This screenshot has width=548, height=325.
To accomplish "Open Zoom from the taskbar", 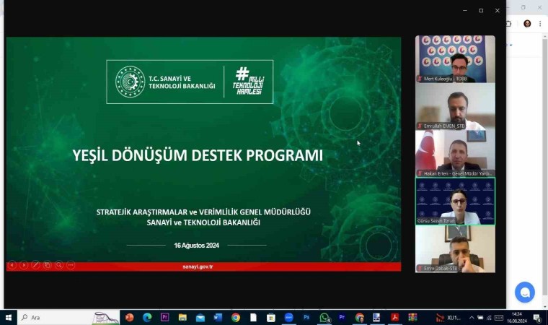I will click(x=288, y=317).
